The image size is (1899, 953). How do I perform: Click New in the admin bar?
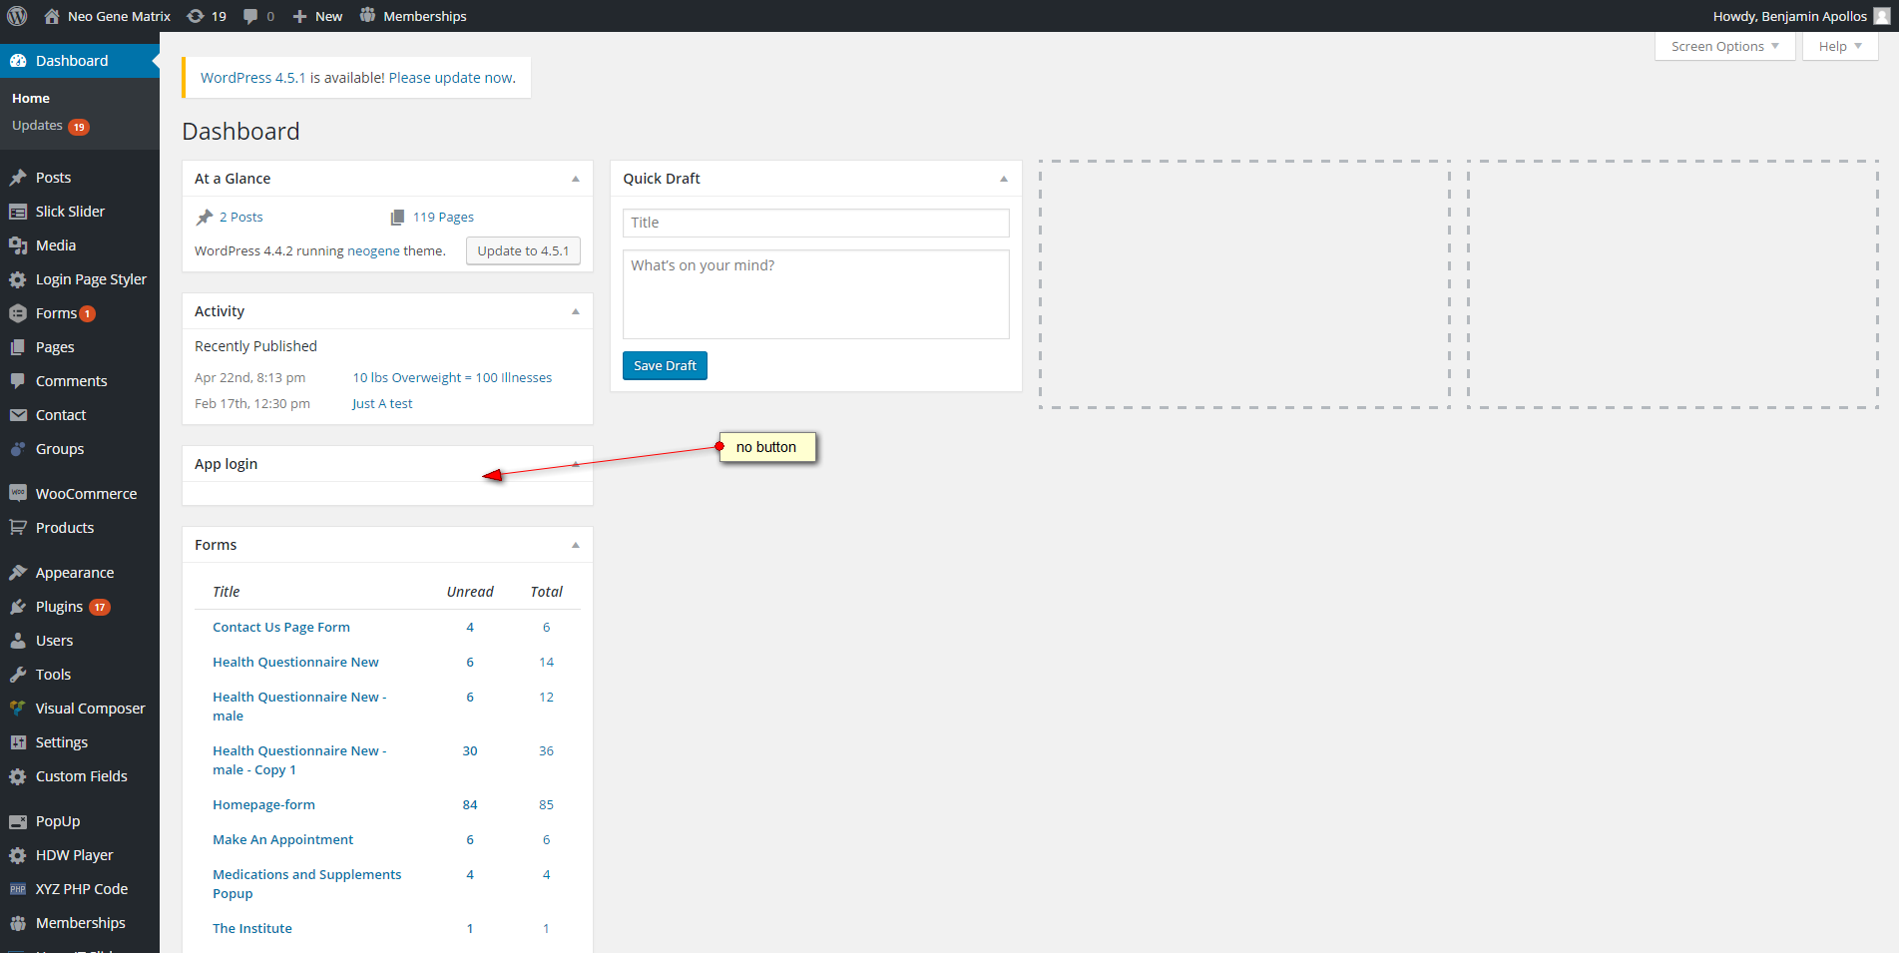[317, 16]
